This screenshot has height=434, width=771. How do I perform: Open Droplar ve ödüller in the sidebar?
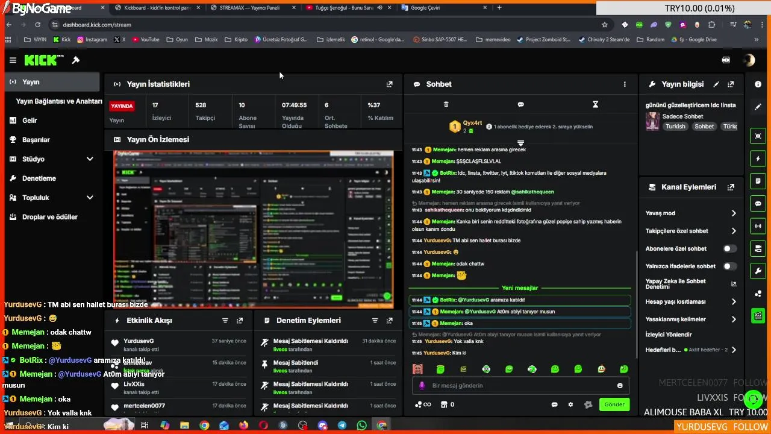click(51, 217)
